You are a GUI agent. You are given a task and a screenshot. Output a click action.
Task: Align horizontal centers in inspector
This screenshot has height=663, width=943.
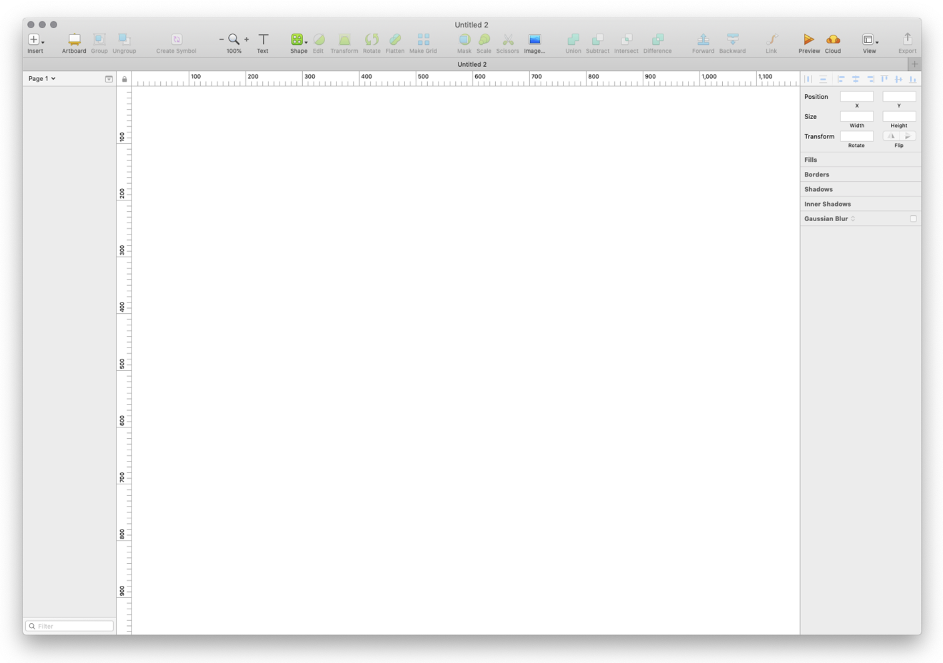click(856, 79)
